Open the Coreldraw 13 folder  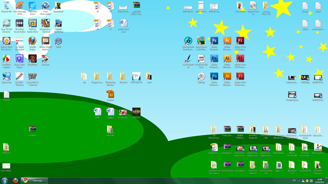pos(305,166)
